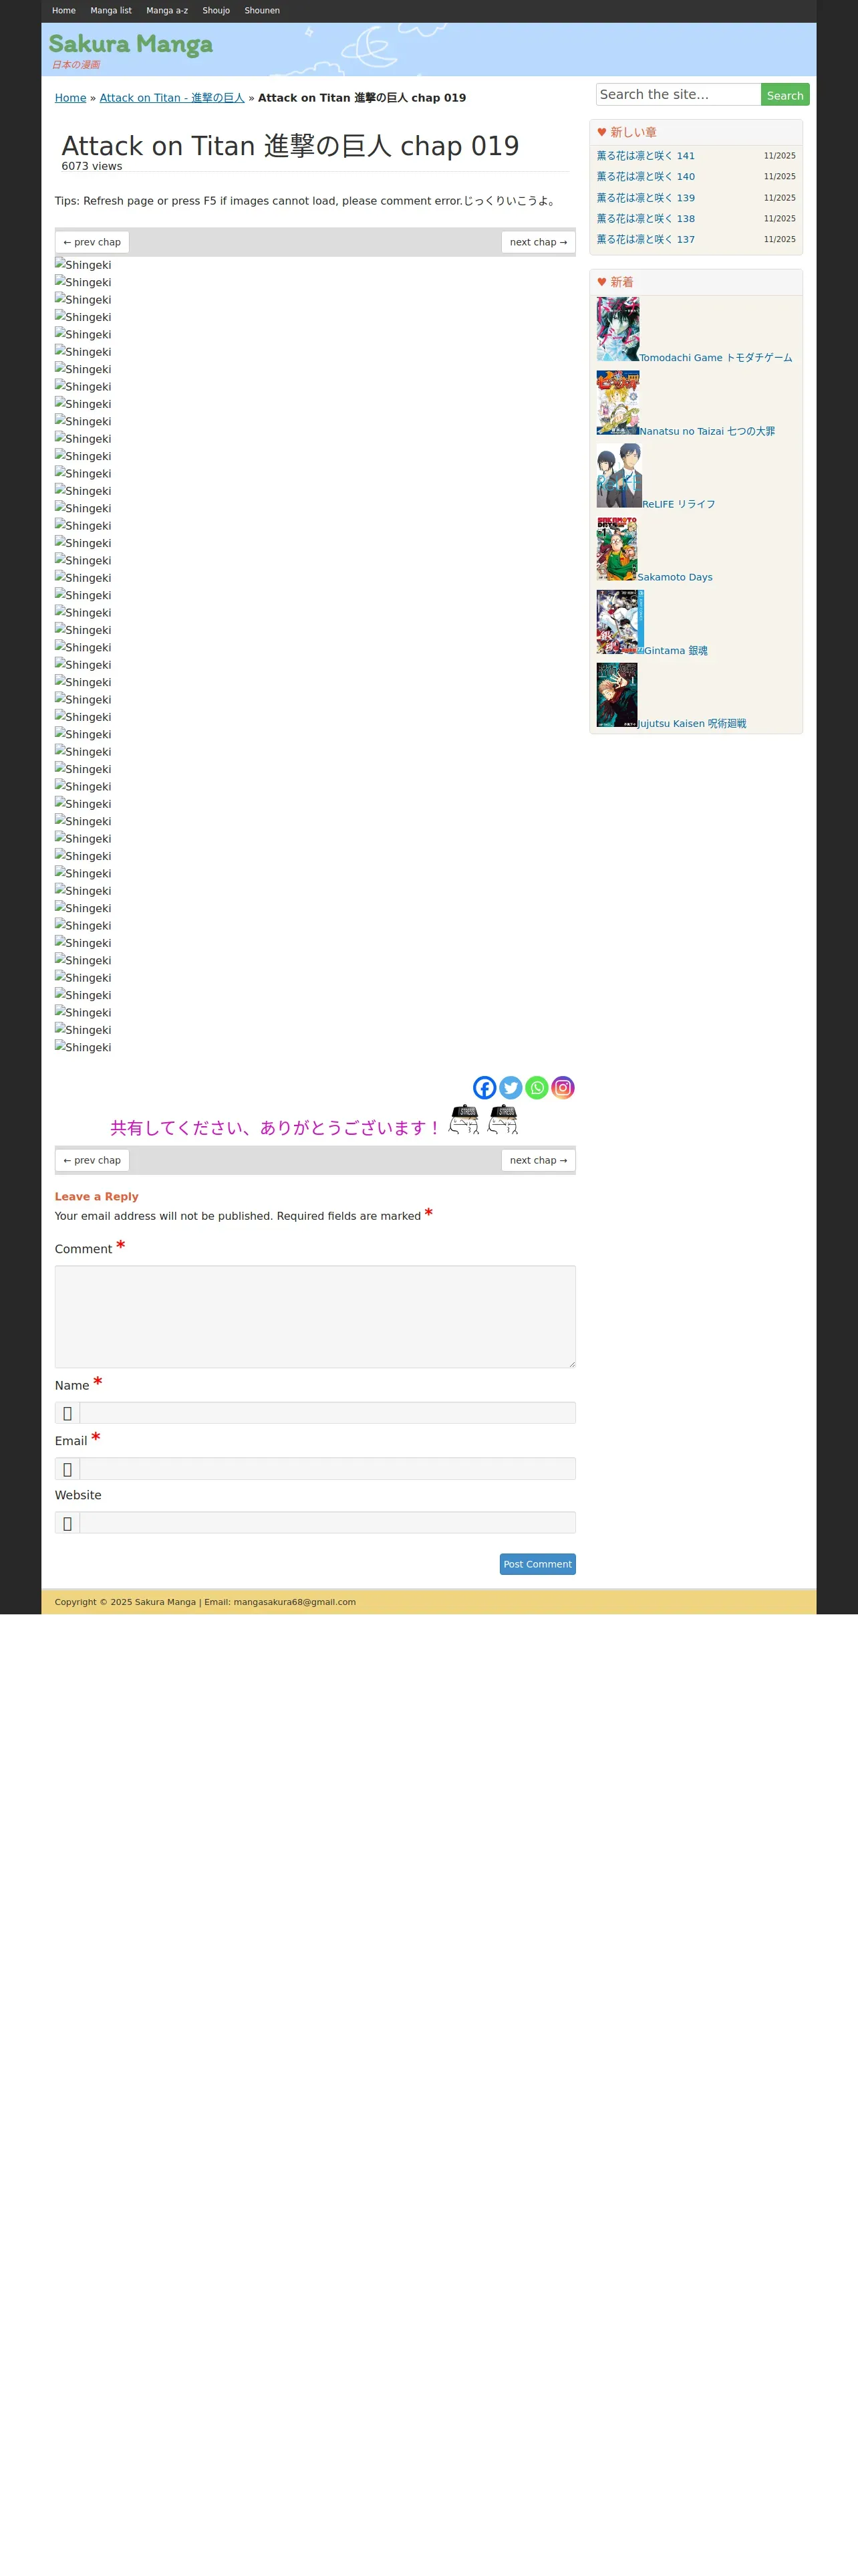Open Nanatsu no Taizai cover thumbnail
Image resolution: width=858 pixels, height=2576 pixels.
(x=617, y=402)
